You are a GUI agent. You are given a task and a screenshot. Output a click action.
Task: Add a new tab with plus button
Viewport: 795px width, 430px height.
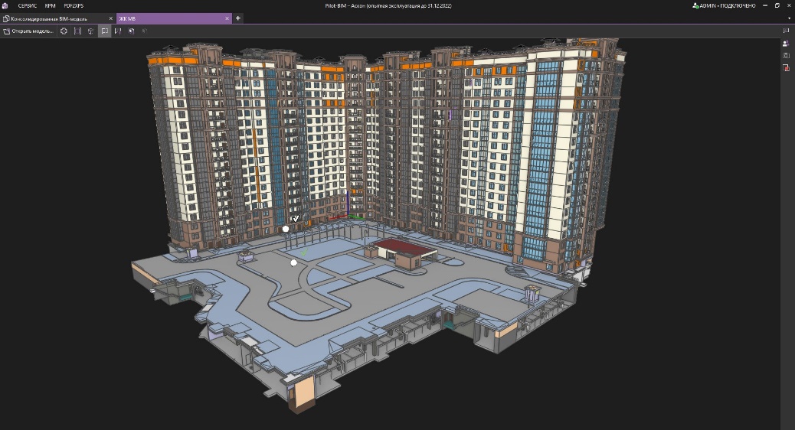(238, 18)
